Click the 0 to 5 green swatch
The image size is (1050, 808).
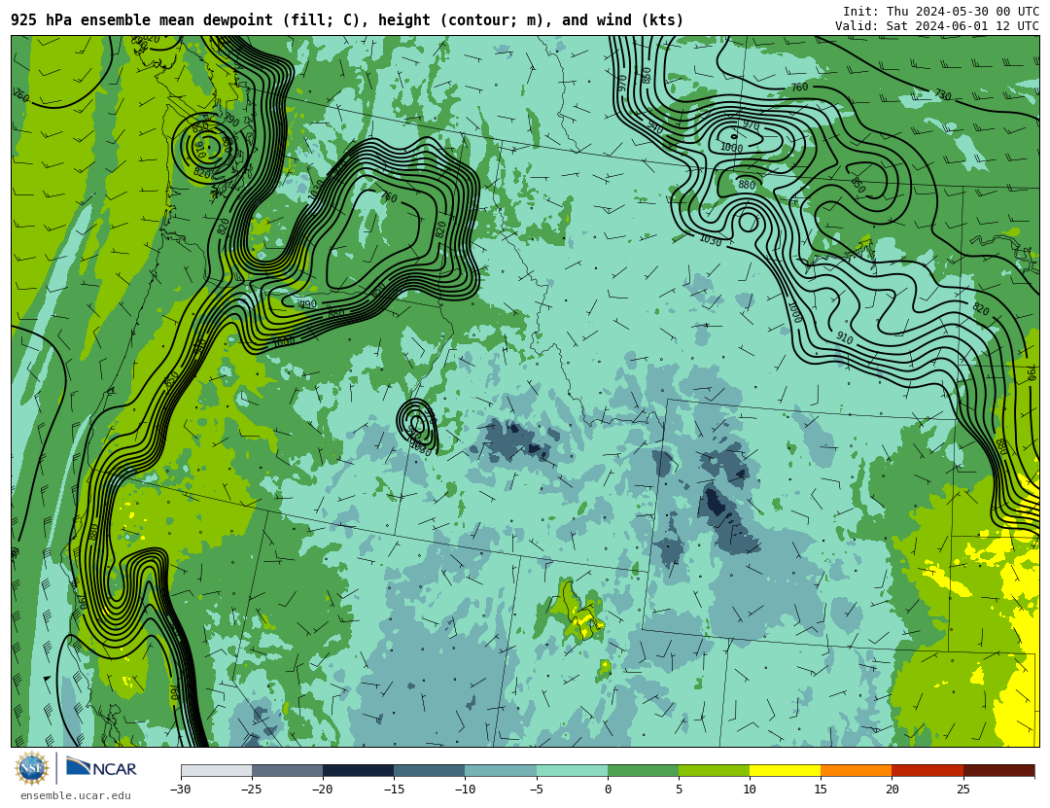click(x=643, y=770)
